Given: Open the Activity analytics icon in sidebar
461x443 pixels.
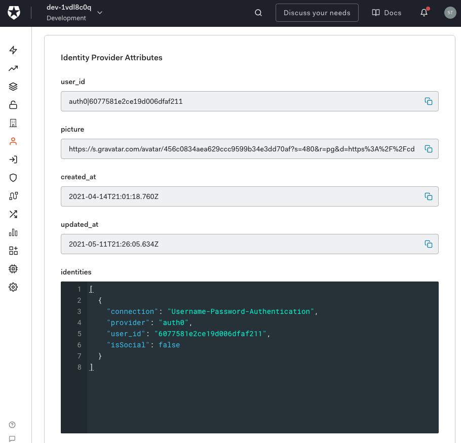Looking at the screenshot, I should [13, 68].
